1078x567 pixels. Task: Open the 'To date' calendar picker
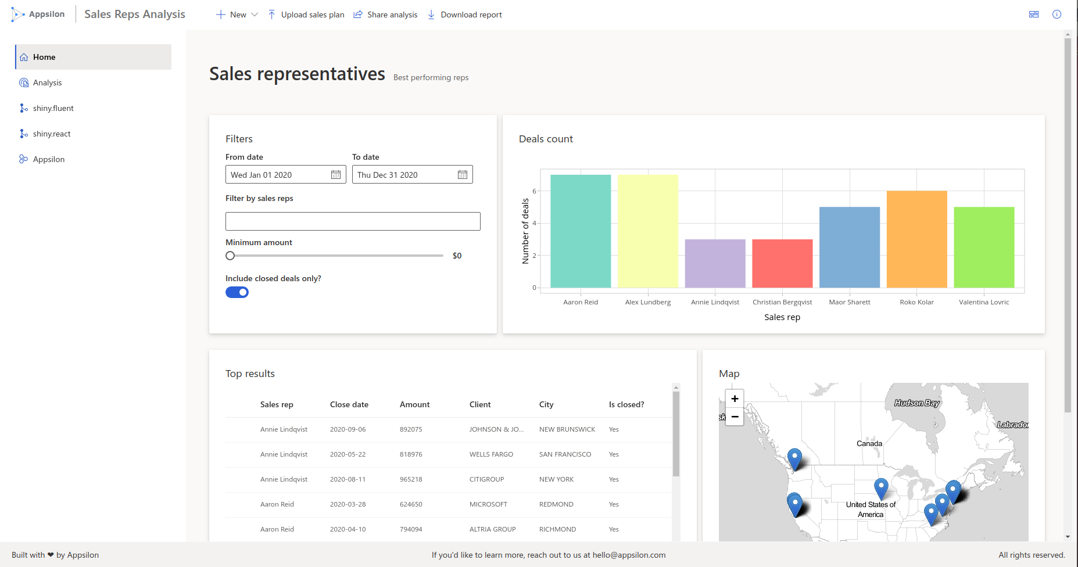pos(462,174)
